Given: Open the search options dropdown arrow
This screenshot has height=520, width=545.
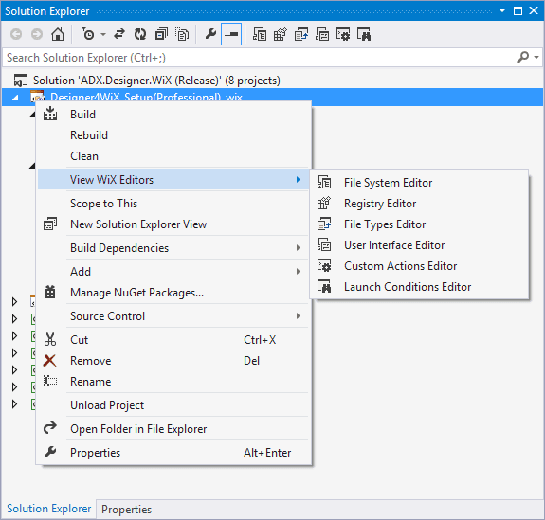Looking at the screenshot, I should pos(536,58).
